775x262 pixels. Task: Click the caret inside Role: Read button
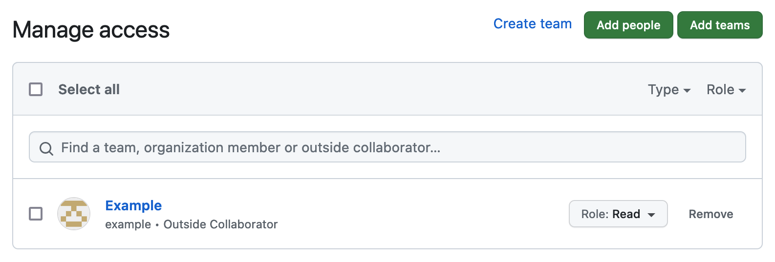pyautogui.click(x=651, y=215)
